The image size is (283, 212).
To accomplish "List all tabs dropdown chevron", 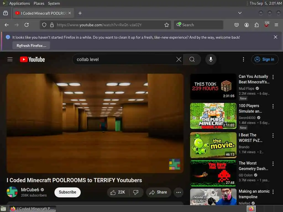I will [240, 13].
